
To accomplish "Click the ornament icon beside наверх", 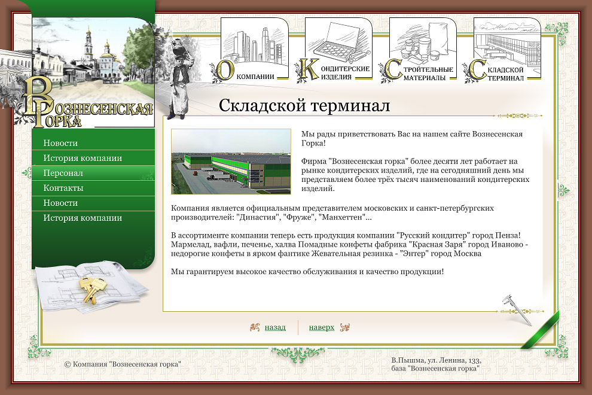I will pyautogui.click(x=344, y=327).
